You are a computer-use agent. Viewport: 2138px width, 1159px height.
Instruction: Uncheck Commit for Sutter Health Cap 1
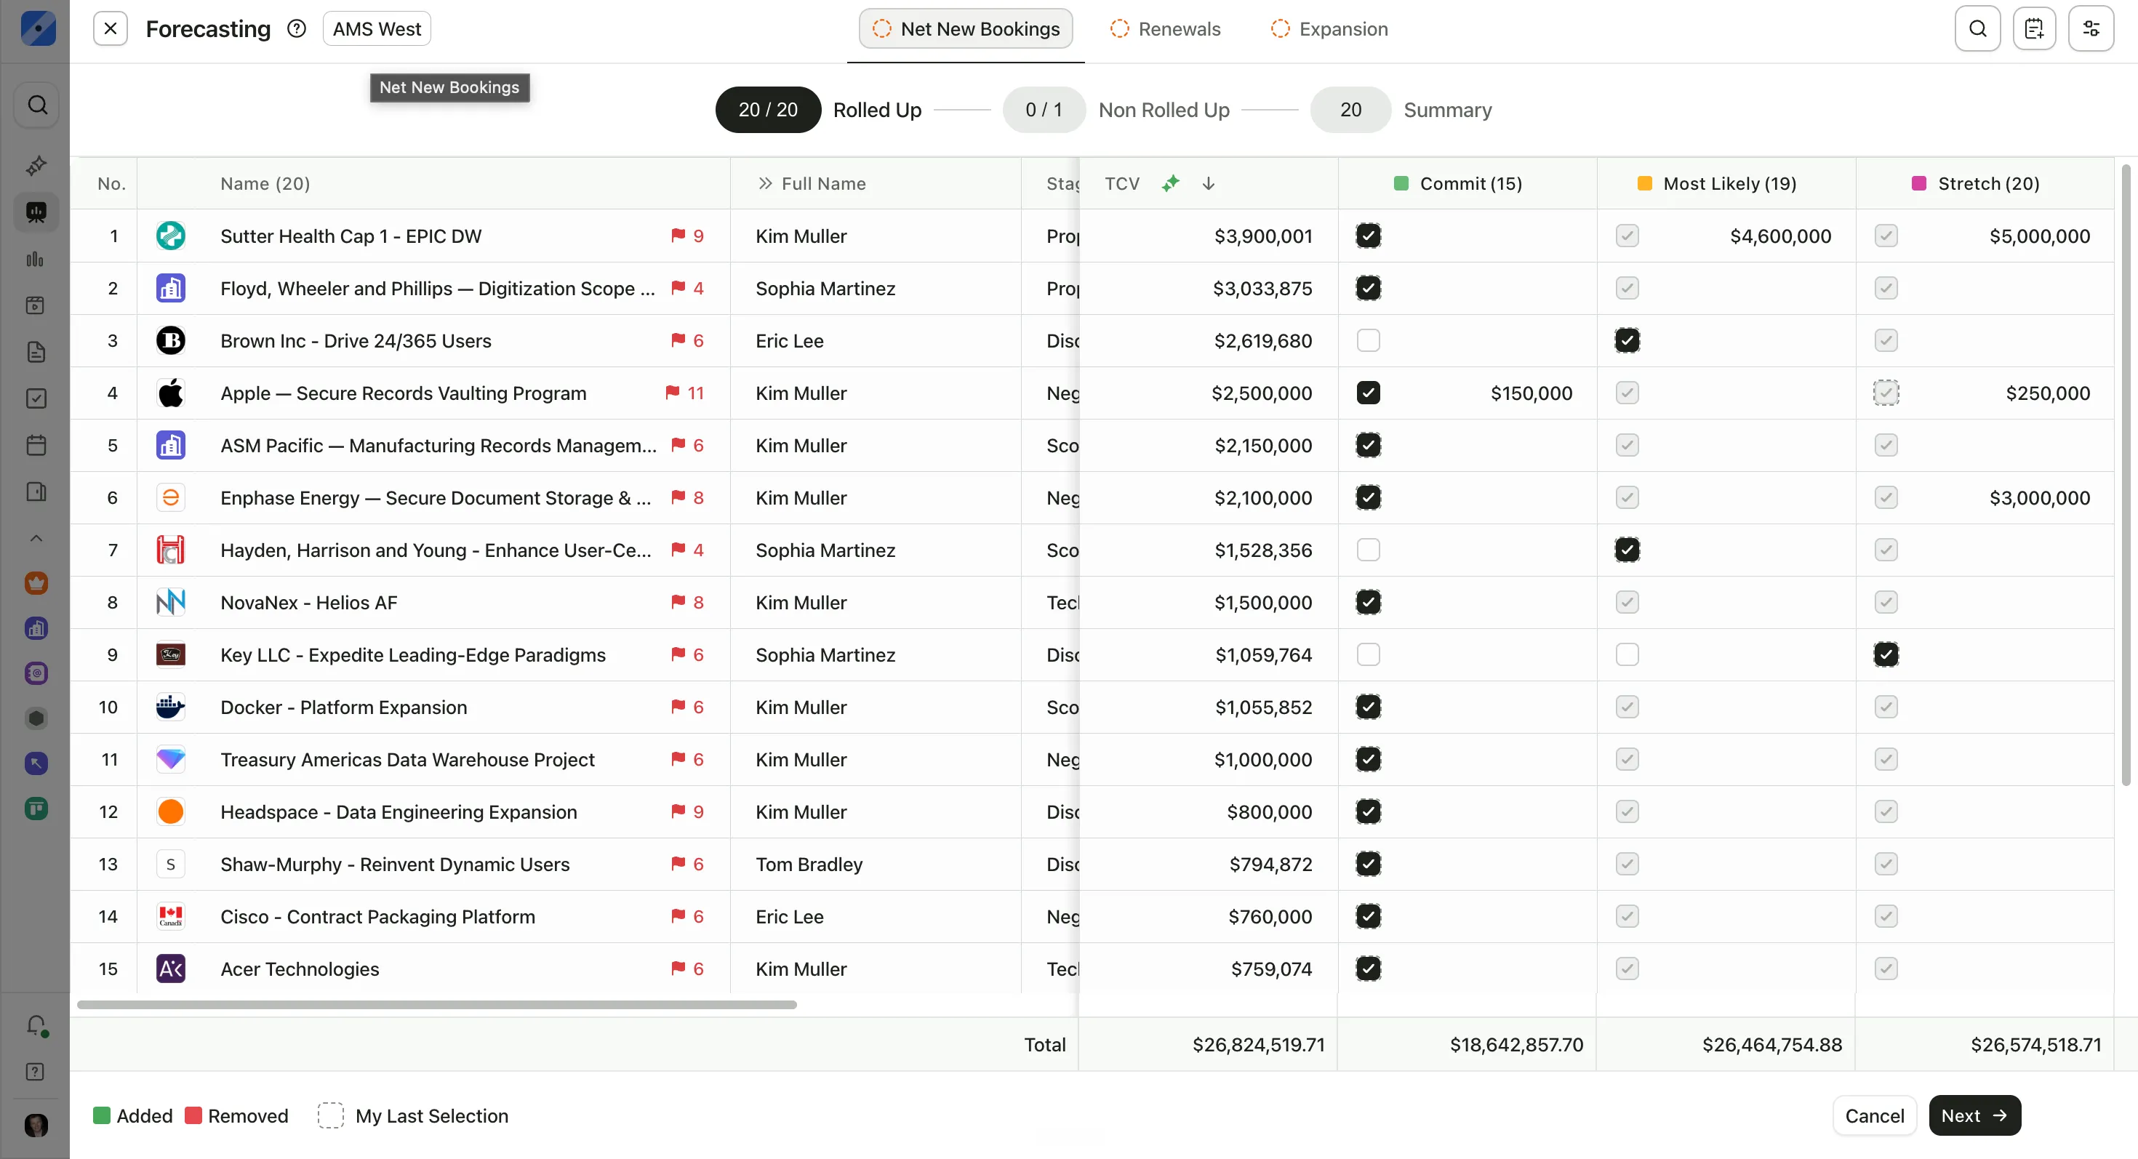coord(1369,236)
